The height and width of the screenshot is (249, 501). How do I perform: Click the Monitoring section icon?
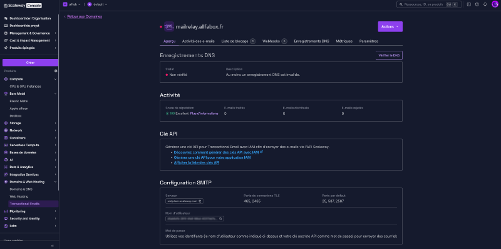pos(6,211)
